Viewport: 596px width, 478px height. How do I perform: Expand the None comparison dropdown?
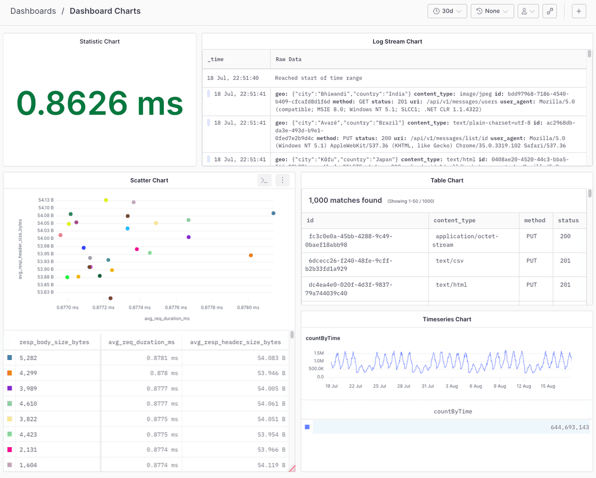(491, 11)
